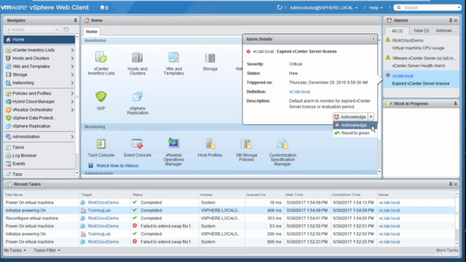Image resolution: width=466 pixels, height=262 pixels.
Task: Pin the Work In Progress panel
Action: pyautogui.click(x=455, y=103)
